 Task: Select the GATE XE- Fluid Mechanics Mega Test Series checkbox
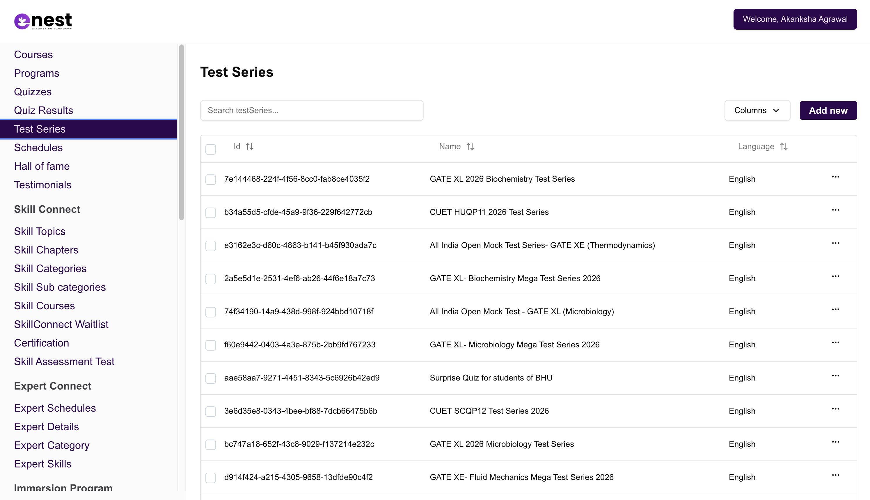click(211, 478)
